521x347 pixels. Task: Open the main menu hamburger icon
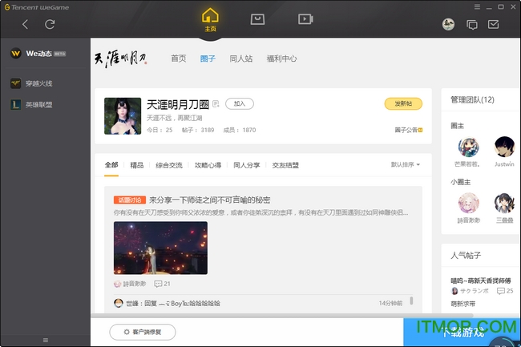pyautogui.click(x=477, y=7)
